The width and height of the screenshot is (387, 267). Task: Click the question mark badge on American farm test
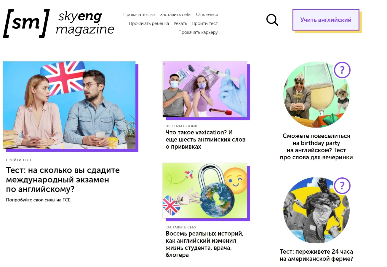pyautogui.click(x=342, y=186)
